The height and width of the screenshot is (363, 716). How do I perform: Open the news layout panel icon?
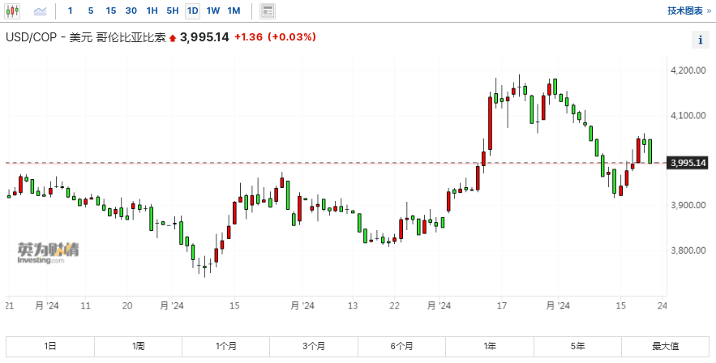click(268, 11)
